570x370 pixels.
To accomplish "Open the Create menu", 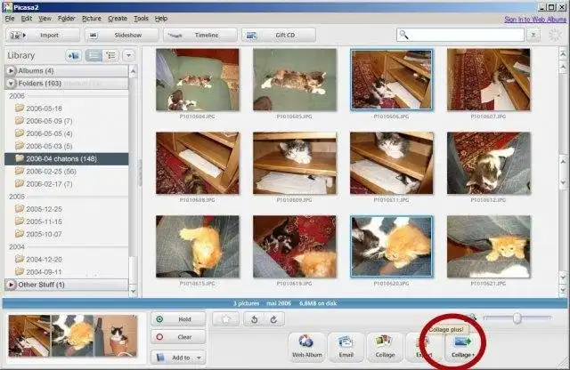I will pyautogui.click(x=118, y=19).
